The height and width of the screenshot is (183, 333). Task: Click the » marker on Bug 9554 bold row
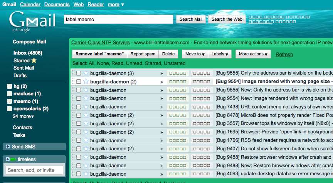pos(161,82)
